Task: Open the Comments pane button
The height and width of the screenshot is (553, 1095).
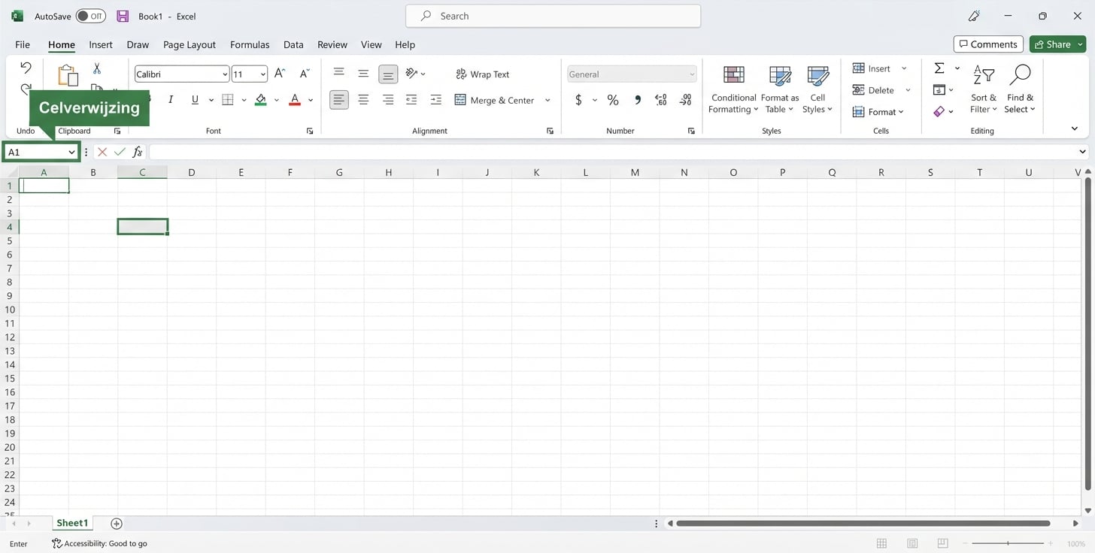Action: 987,44
